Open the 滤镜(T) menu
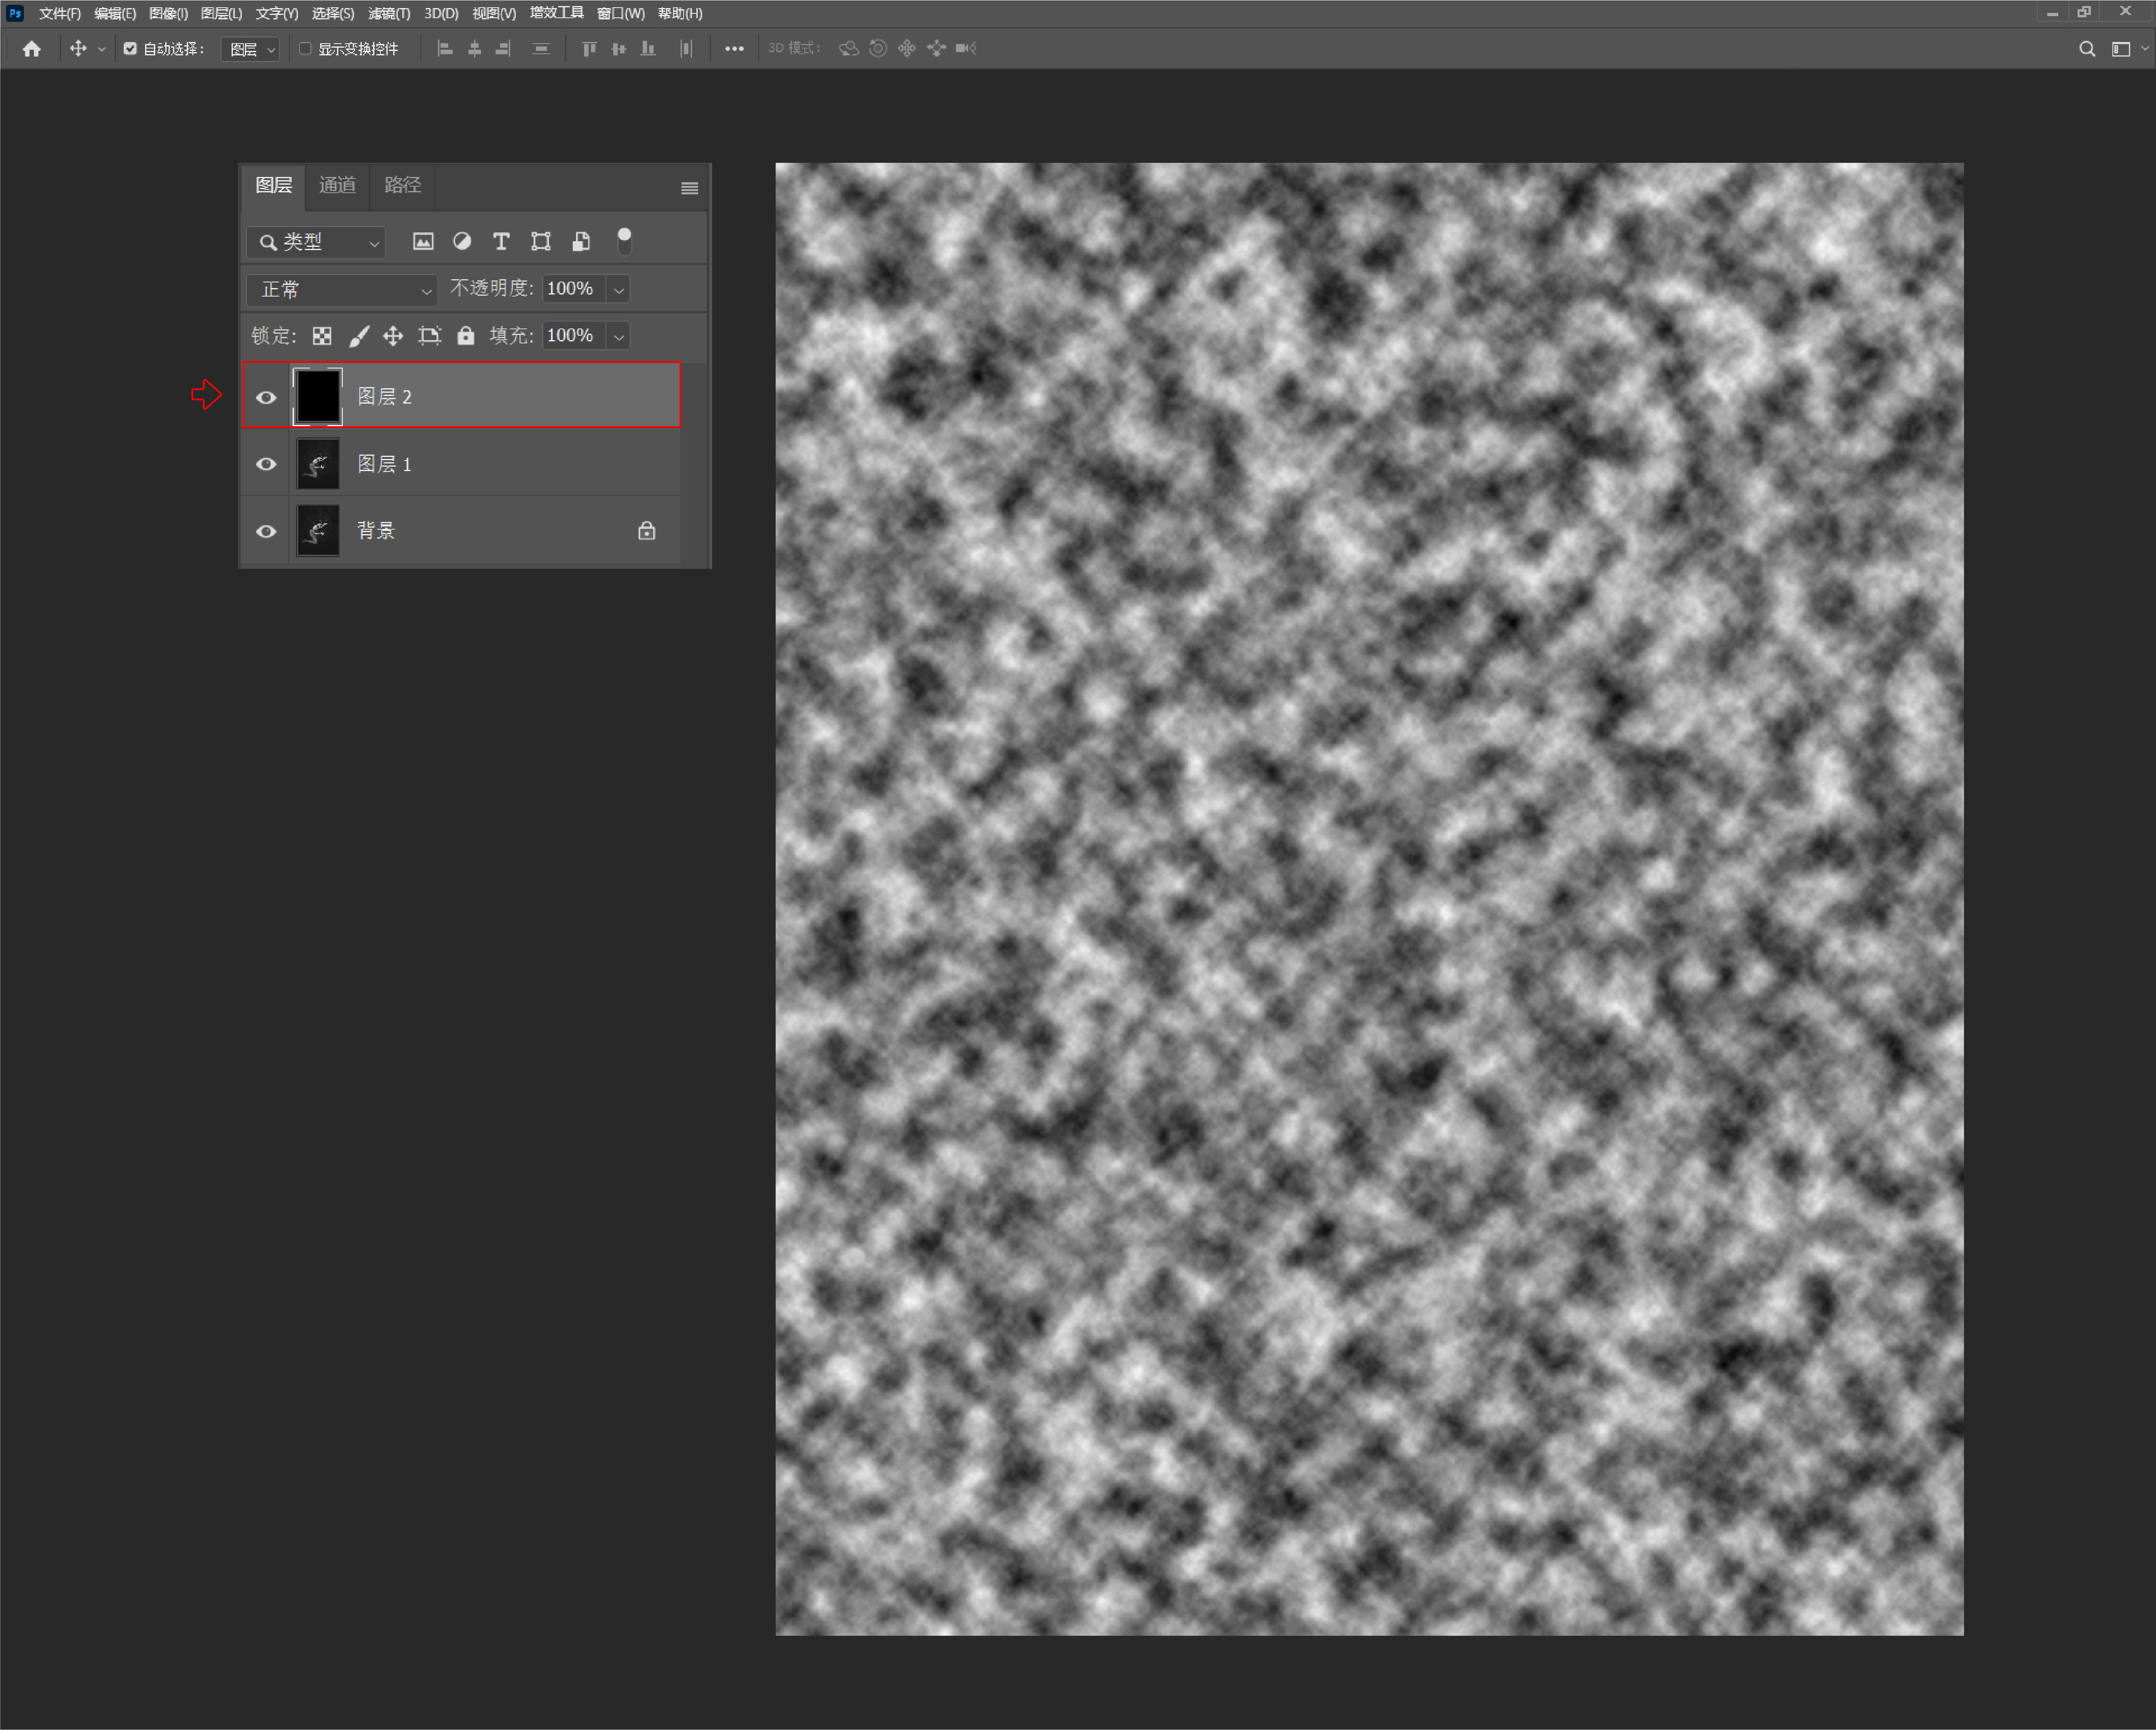Screen dimensions: 2156x1730 389,14
